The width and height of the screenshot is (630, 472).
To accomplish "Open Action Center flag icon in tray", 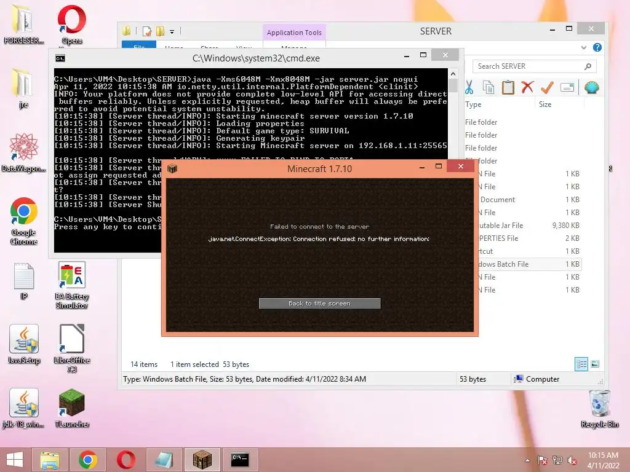I will tap(542, 460).
